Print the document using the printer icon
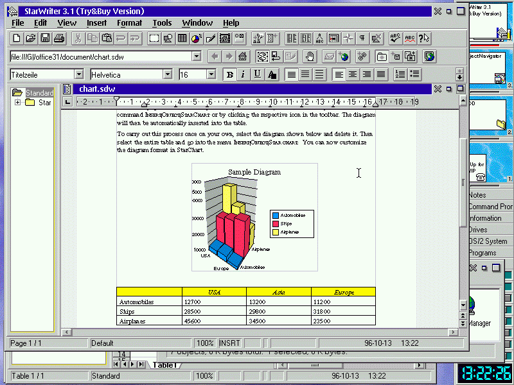Image resolution: width=514 pixels, height=385 pixels. (59, 38)
